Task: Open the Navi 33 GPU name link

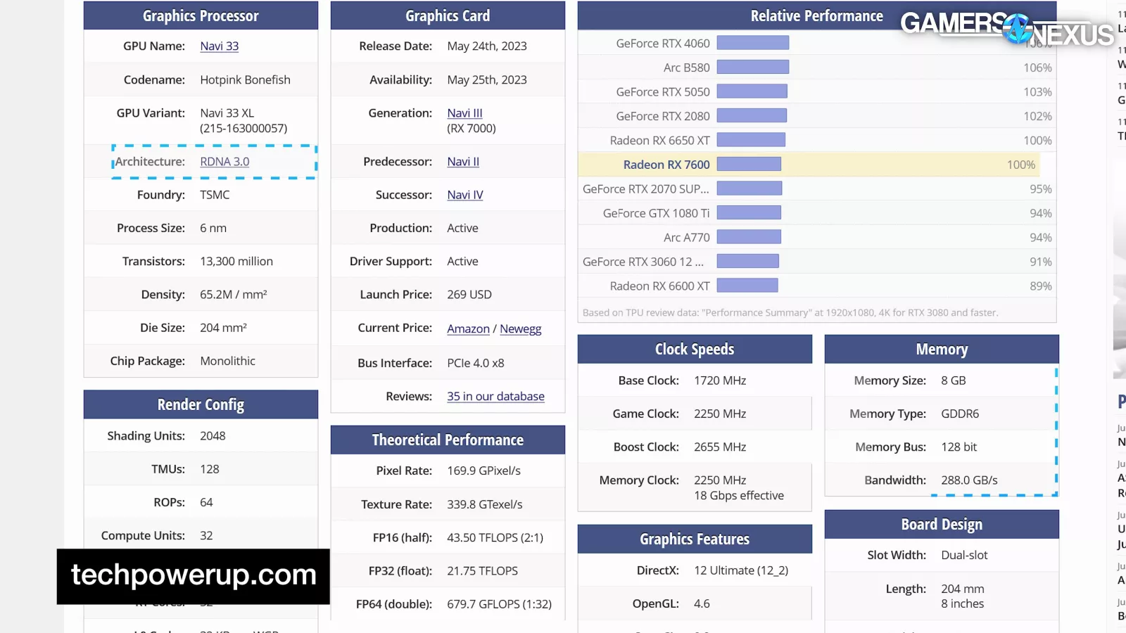Action: click(x=220, y=46)
